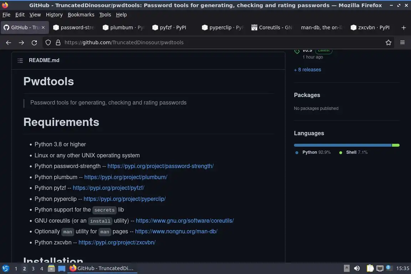Switch to the plumbum PyPI tab
The image size is (411, 274).
124,27
